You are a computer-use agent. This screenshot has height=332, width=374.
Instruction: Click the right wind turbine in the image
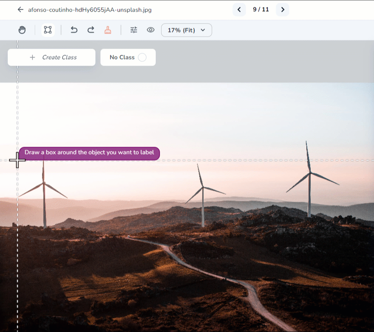pos(309,179)
